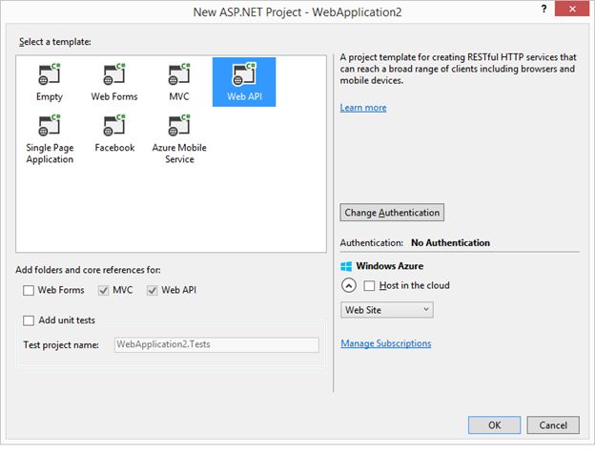Choose the Single Page Application template
This screenshot has width=595, height=475.
50,139
